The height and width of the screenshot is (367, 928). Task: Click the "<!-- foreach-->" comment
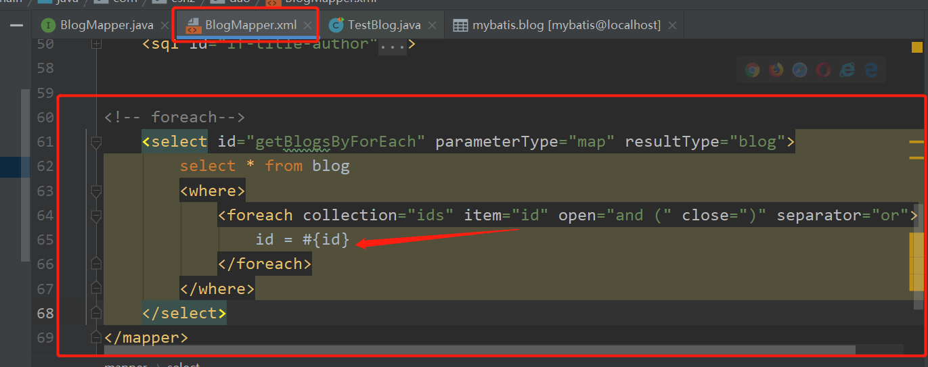point(175,118)
